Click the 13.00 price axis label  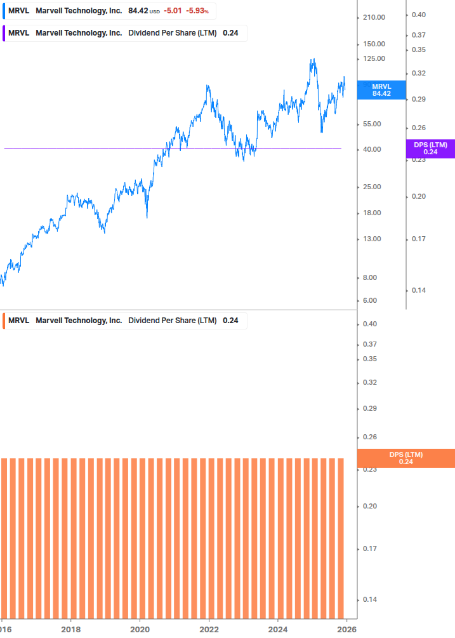click(x=372, y=239)
